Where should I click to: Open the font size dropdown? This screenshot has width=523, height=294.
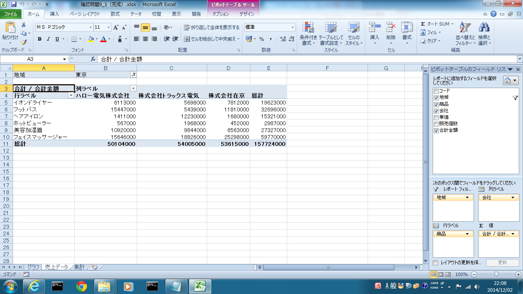(x=109, y=28)
